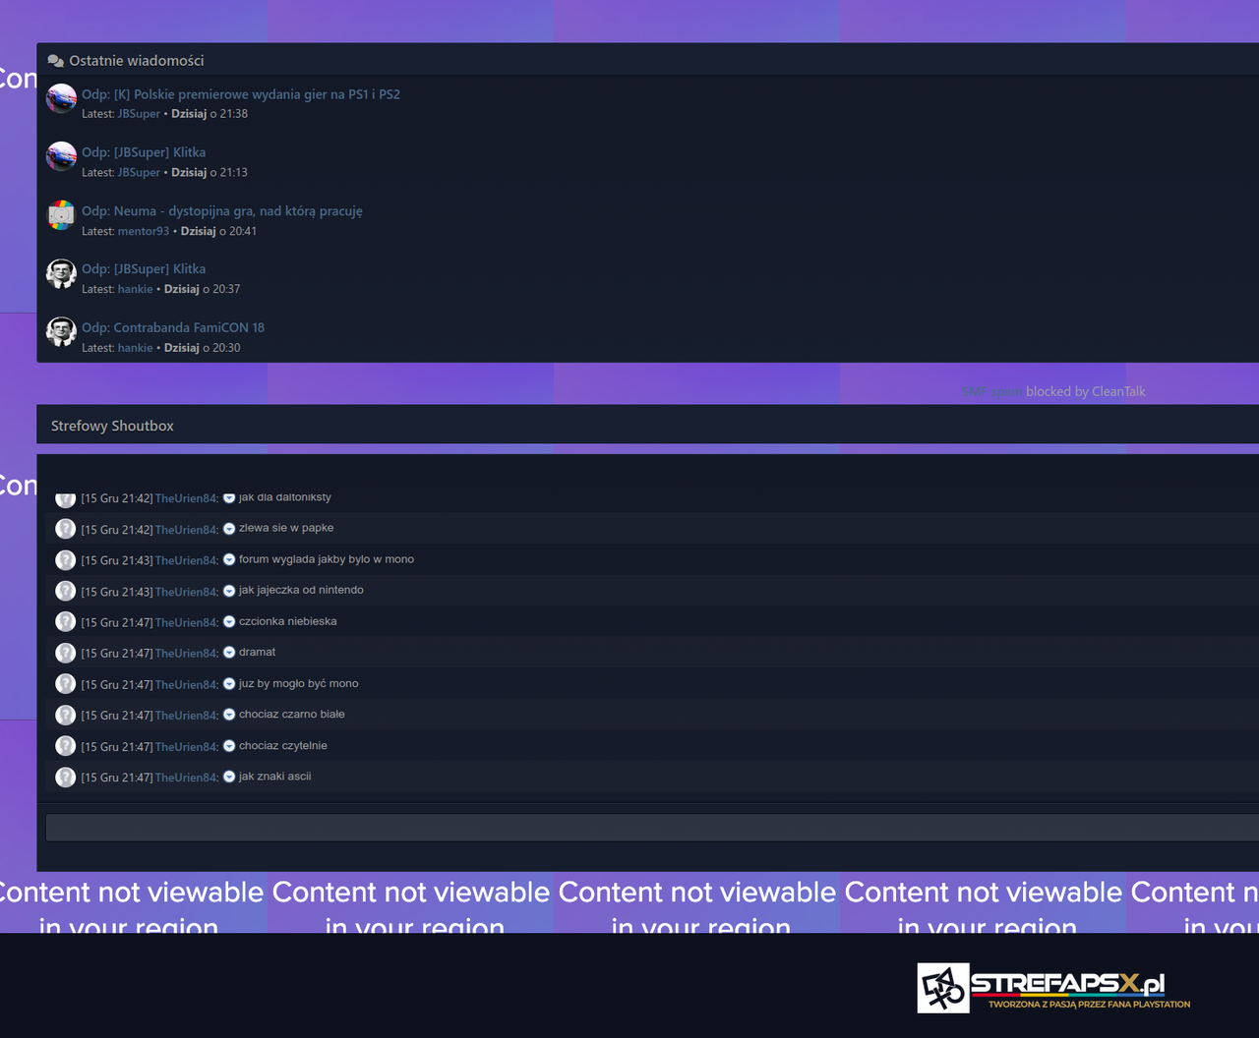Click round arrow icon before 'zlewa sie w papke'

click(x=229, y=529)
